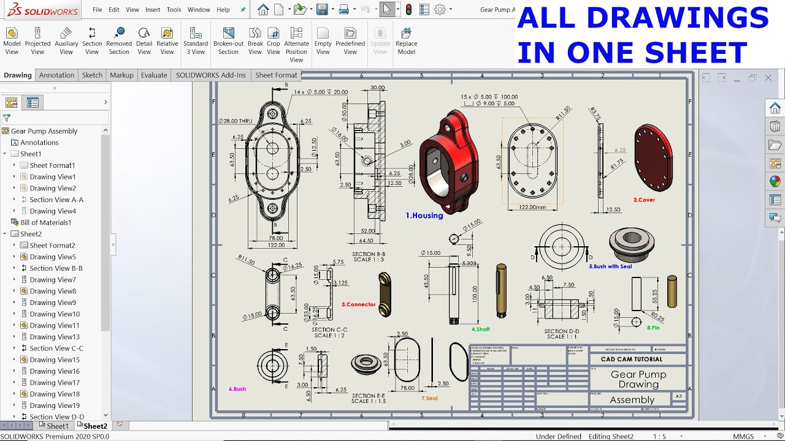The width and height of the screenshot is (785, 441).
Task: Expand Section View B-B node
Action: coord(14,268)
